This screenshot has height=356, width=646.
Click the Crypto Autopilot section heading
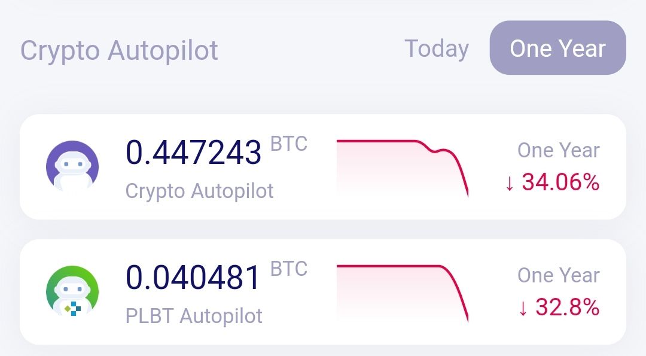click(x=119, y=51)
